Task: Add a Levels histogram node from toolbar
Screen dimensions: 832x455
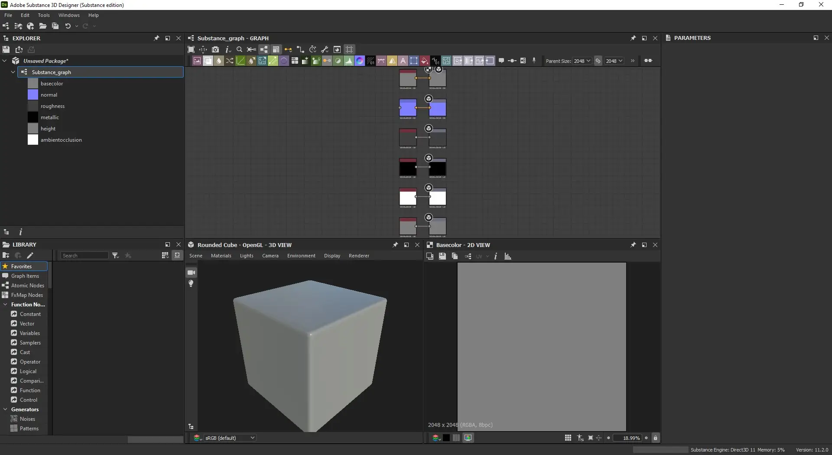Action: (349, 61)
